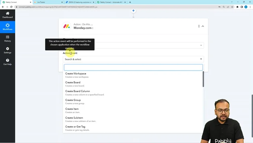Bookmark this page with star icon

tap(232, 7)
